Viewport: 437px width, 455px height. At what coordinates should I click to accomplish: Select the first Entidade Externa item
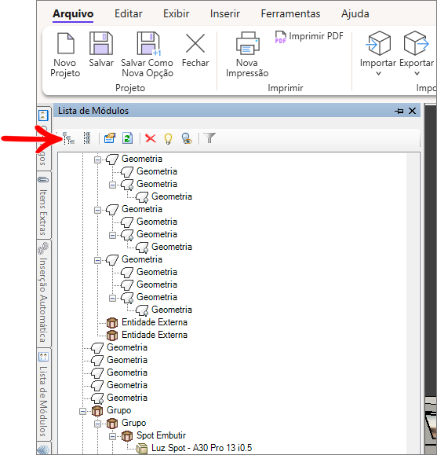coord(155,322)
